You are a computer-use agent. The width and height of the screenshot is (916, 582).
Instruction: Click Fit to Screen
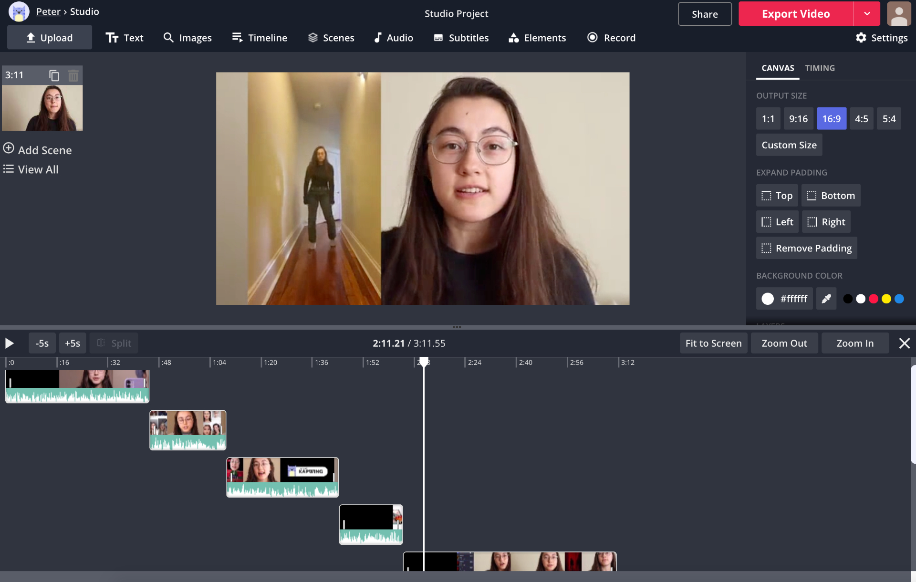click(x=713, y=343)
